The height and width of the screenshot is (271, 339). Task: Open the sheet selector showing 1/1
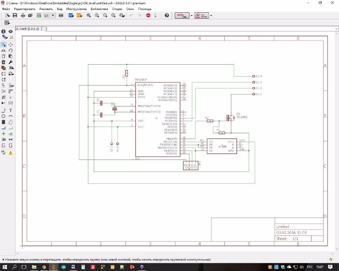49,15
